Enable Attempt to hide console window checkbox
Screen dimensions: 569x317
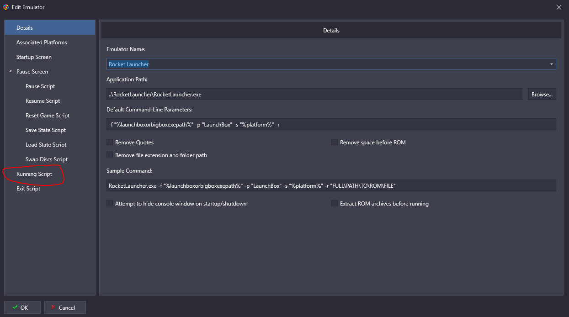110,203
